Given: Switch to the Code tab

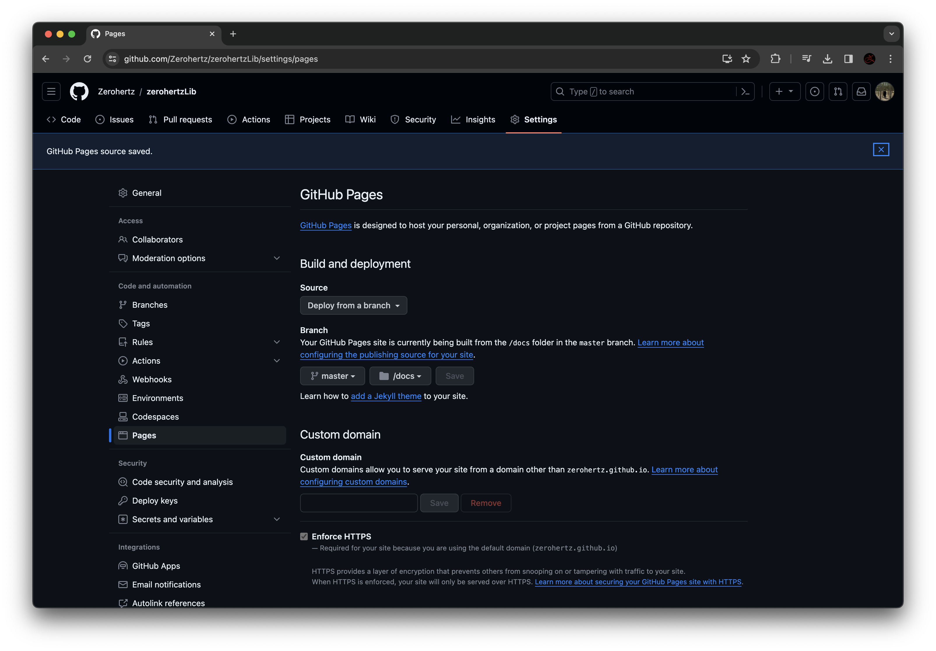Looking at the screenshot, I should coord(64,119).
